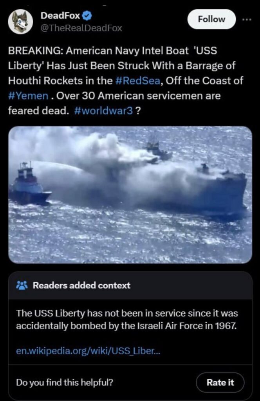Click the people icon beside Readers added context

coord(22,285)
